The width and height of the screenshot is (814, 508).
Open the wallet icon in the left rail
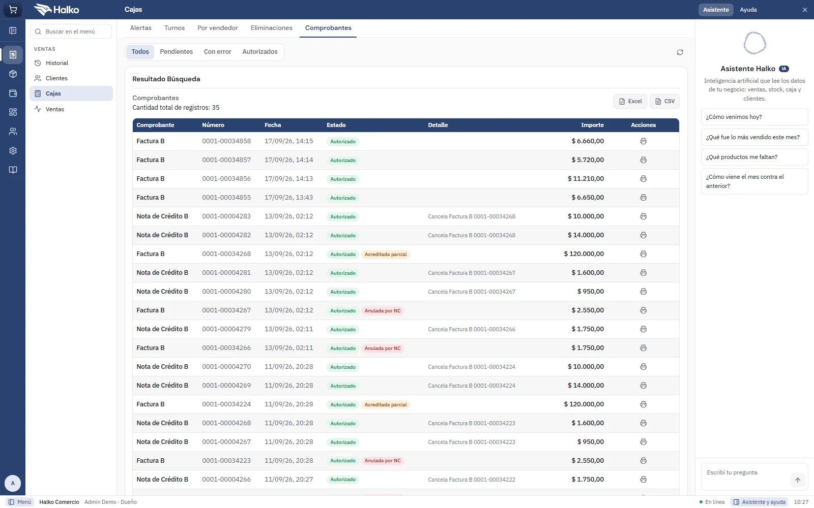click(13, 93)
